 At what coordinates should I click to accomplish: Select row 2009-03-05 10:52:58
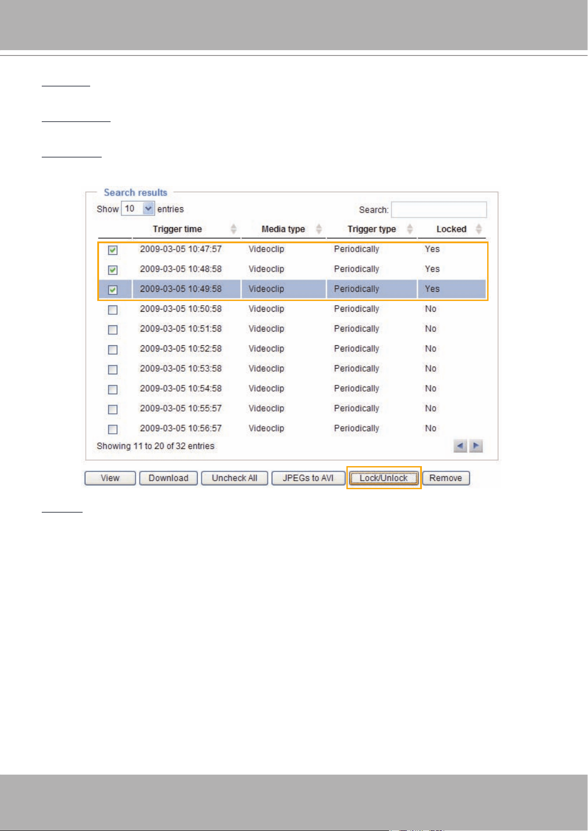click(x=292, y=349)
